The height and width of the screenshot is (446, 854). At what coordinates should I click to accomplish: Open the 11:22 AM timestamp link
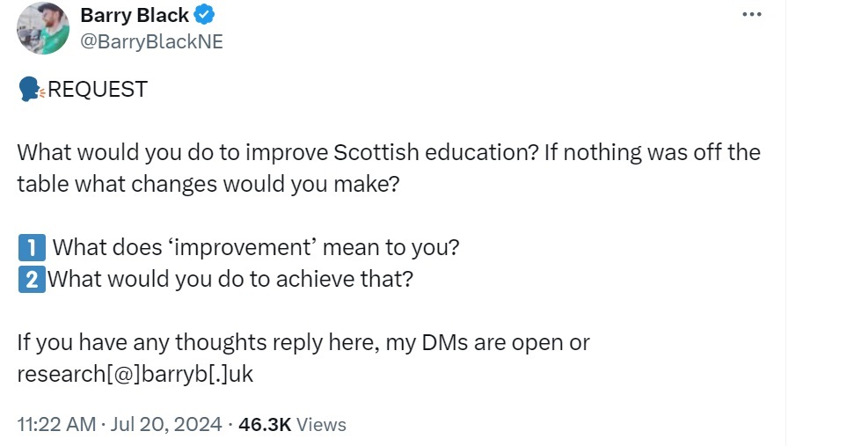56,424
